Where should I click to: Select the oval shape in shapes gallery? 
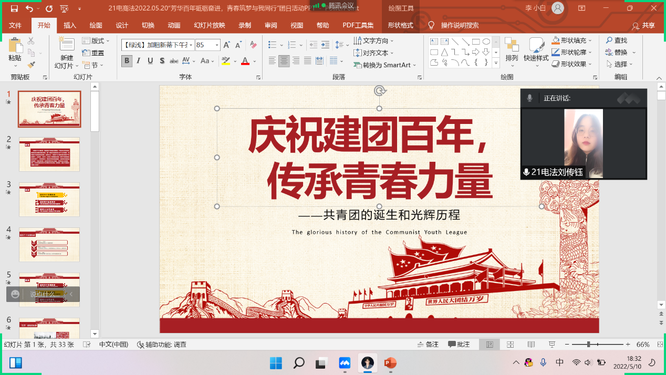[x=486, y=41]
